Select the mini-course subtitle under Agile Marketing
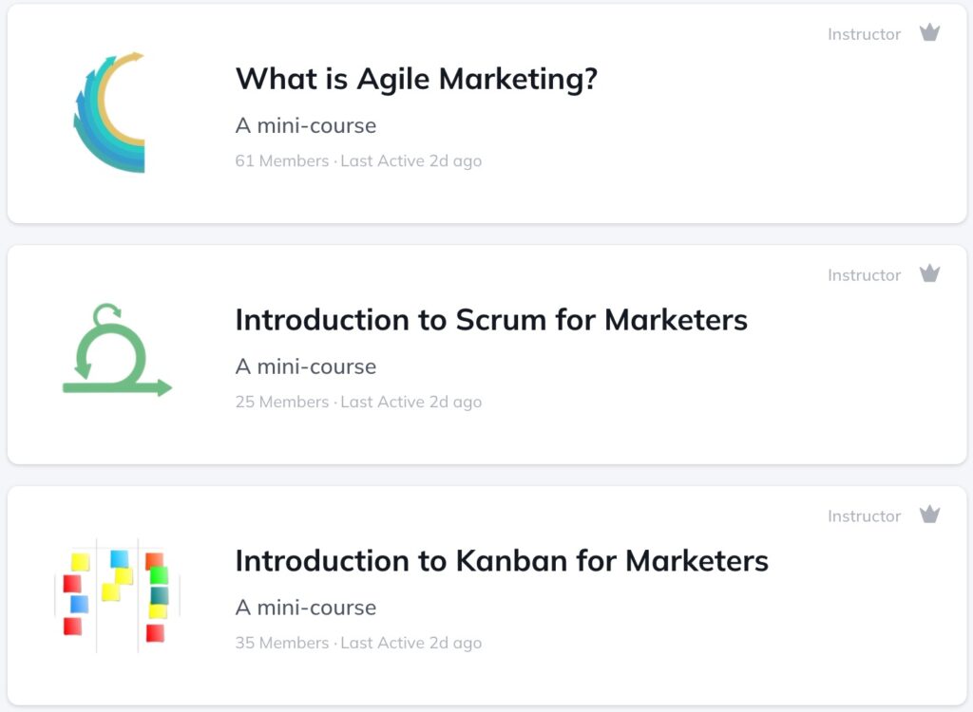Viewport: 973px width, 712px height. (306, 126)
